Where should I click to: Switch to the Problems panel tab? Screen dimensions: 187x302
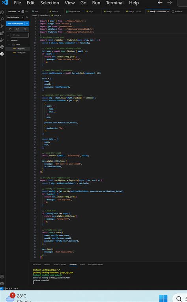click(x=37, y=264)
